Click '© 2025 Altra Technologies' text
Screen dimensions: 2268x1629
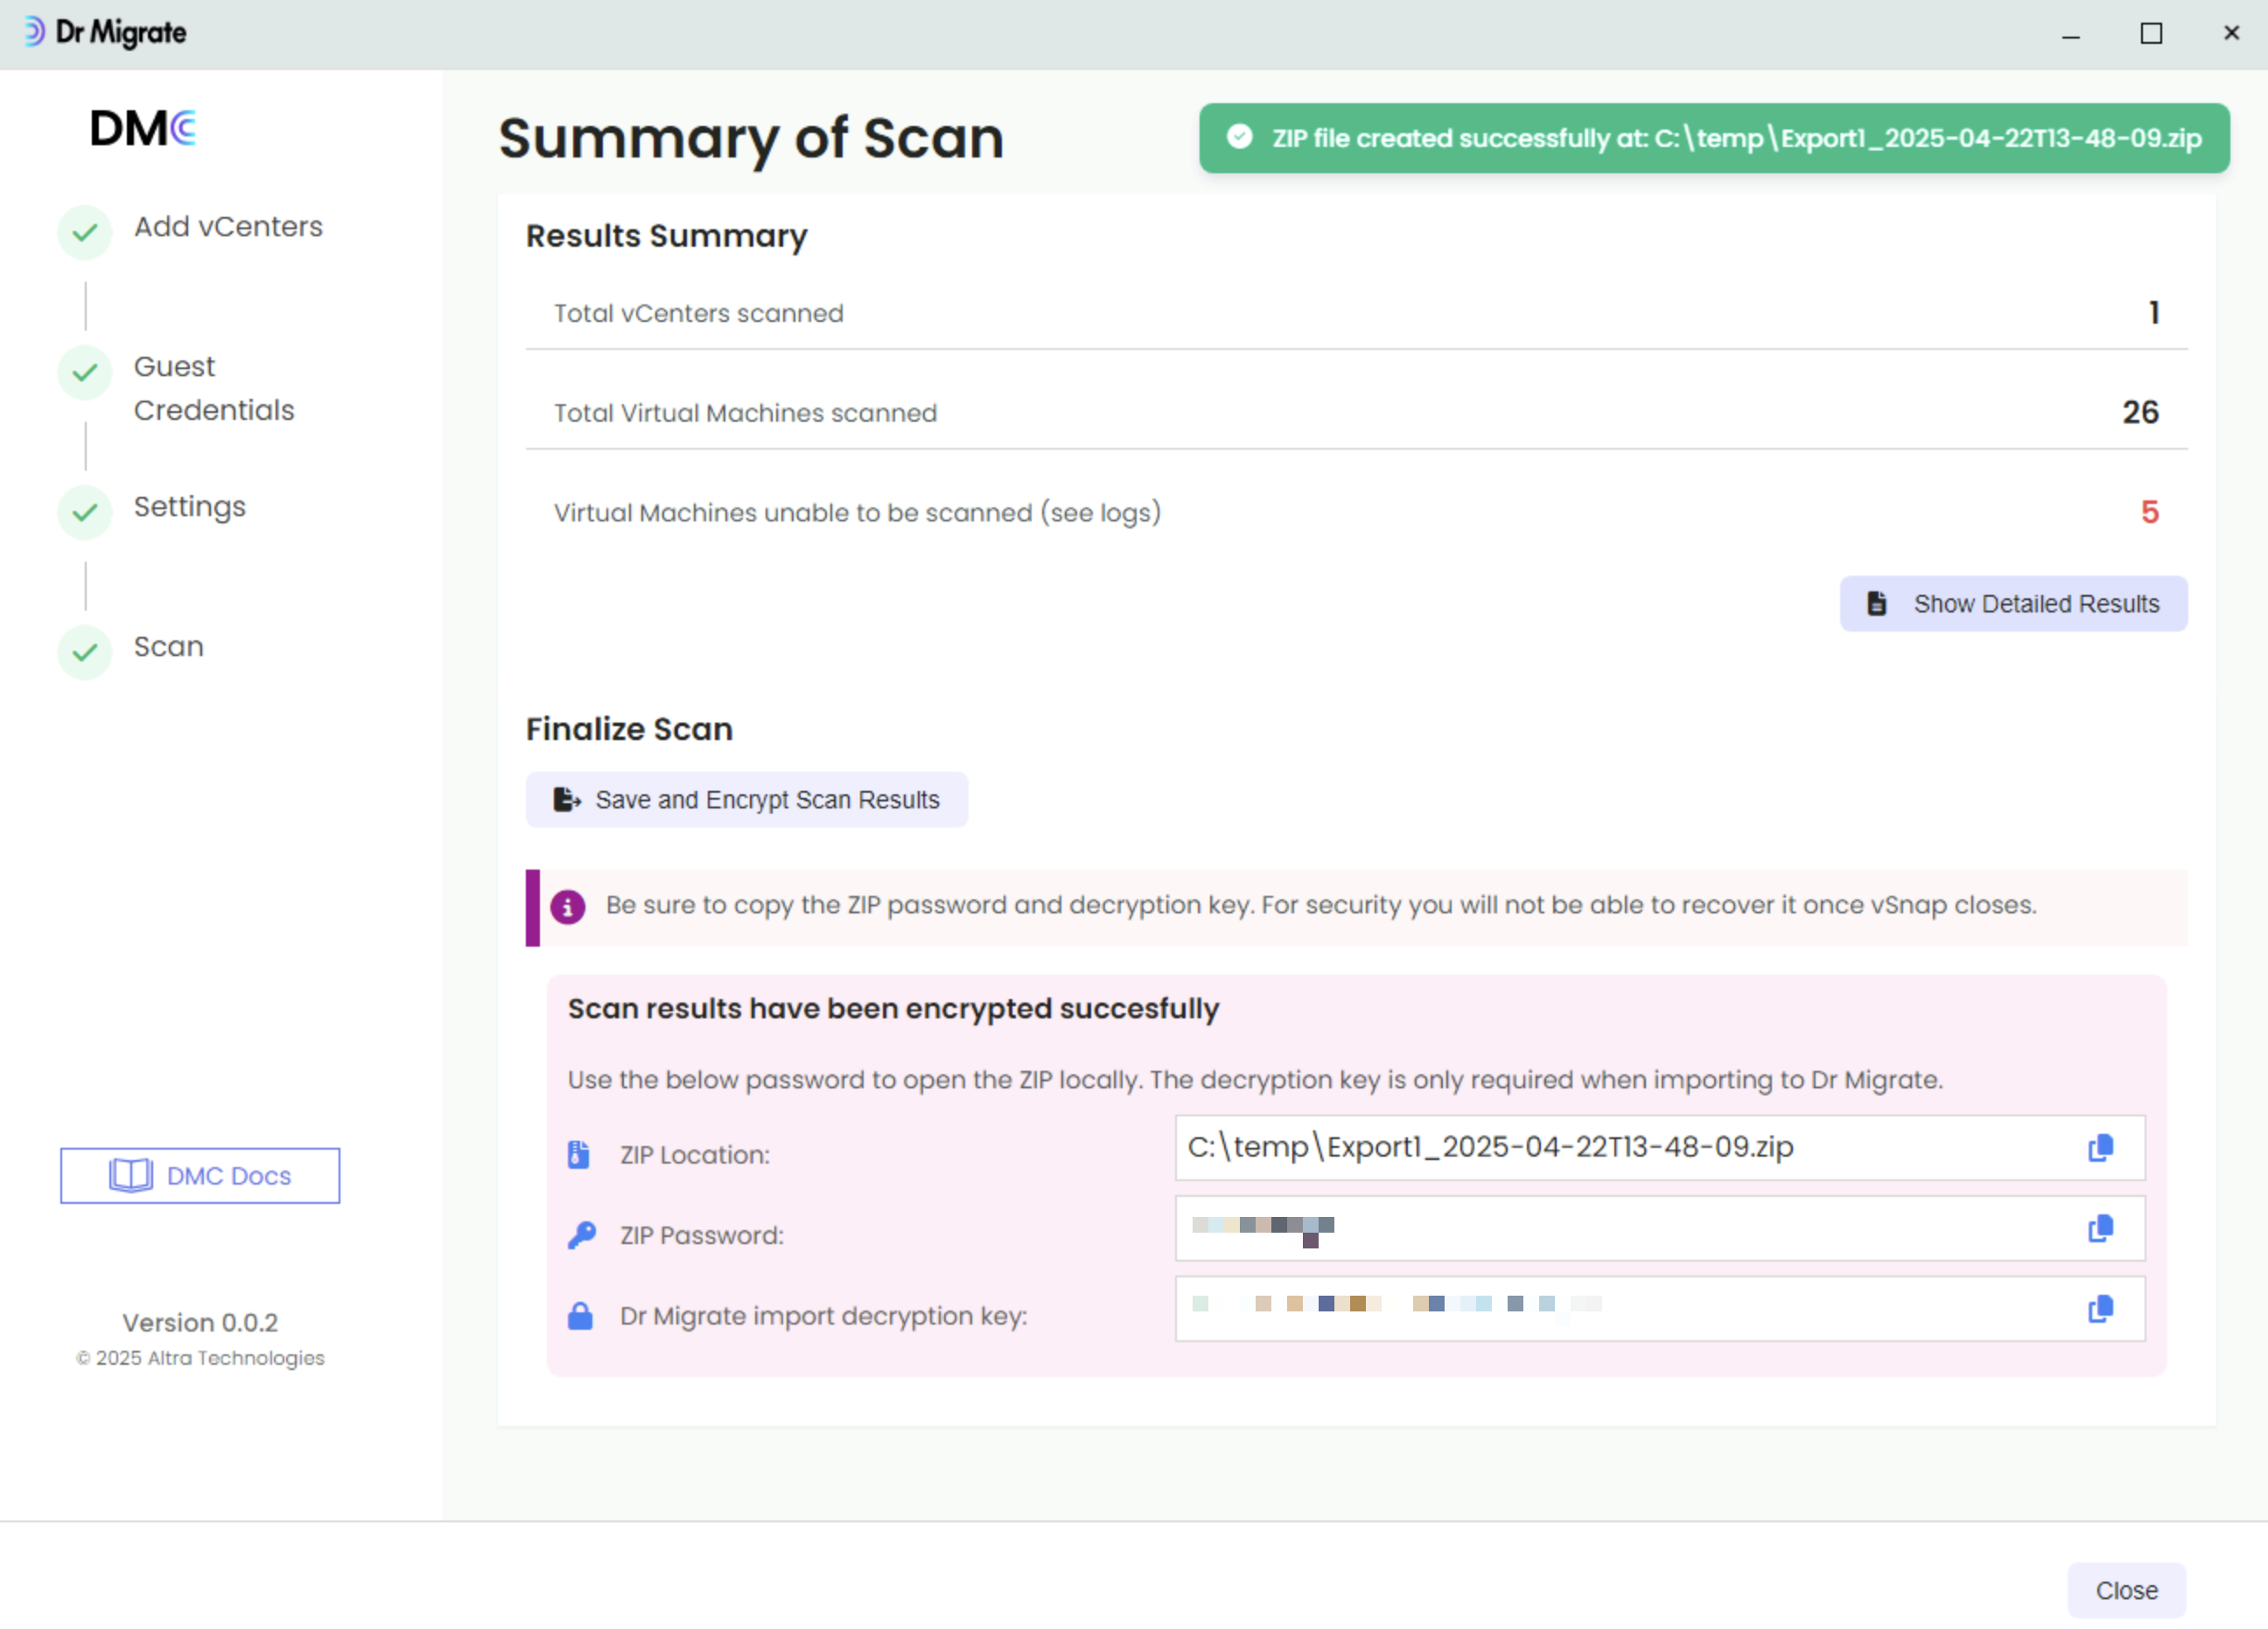(x=200, y=1359)
